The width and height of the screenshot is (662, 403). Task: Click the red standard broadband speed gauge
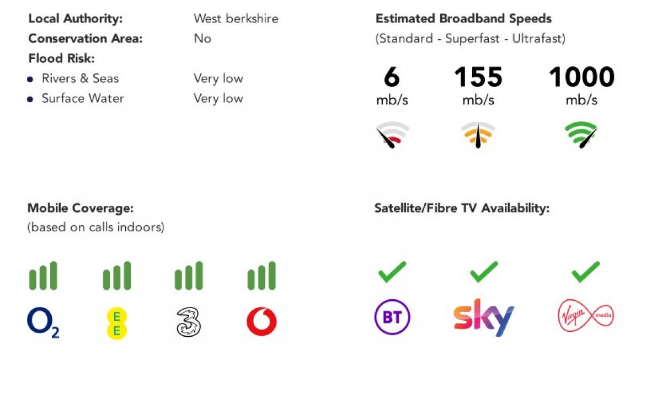(392, 136)
